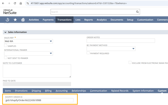Click the search magnifier icon
This screenshot has height=105, width=168.
coord(137,12)
